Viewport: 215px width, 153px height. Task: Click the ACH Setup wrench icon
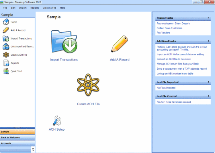point(57,121)
